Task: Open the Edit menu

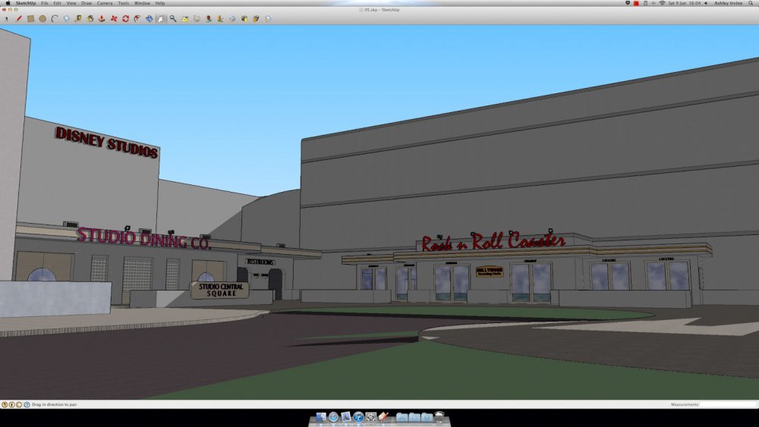Action: (57, 3)
